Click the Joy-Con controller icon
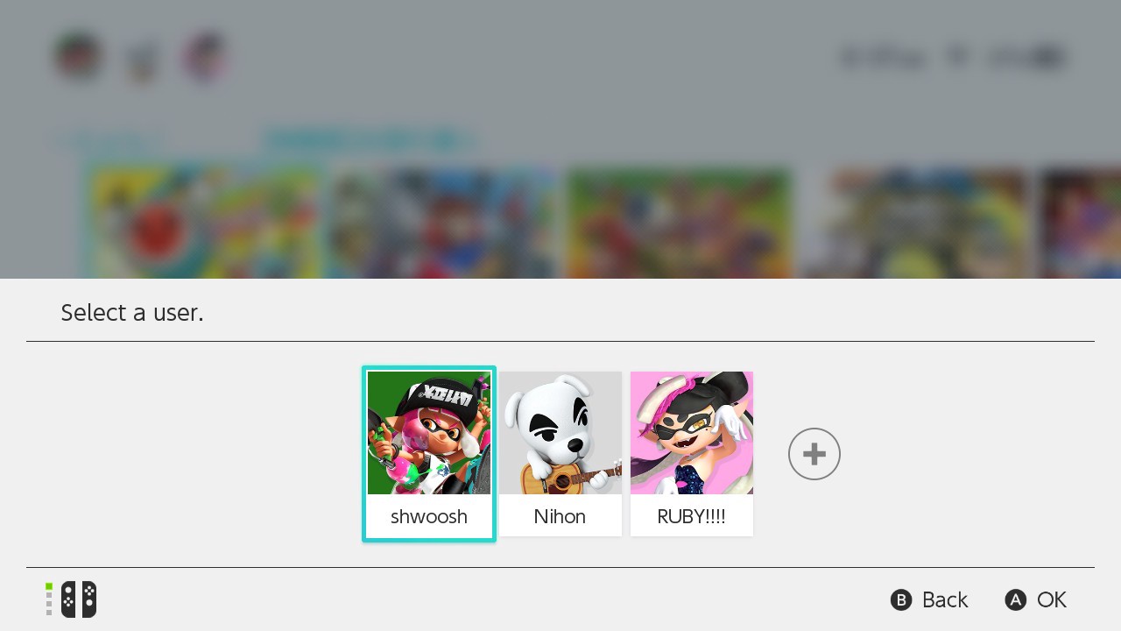The image size is (1121, 631). pos(79,599)
